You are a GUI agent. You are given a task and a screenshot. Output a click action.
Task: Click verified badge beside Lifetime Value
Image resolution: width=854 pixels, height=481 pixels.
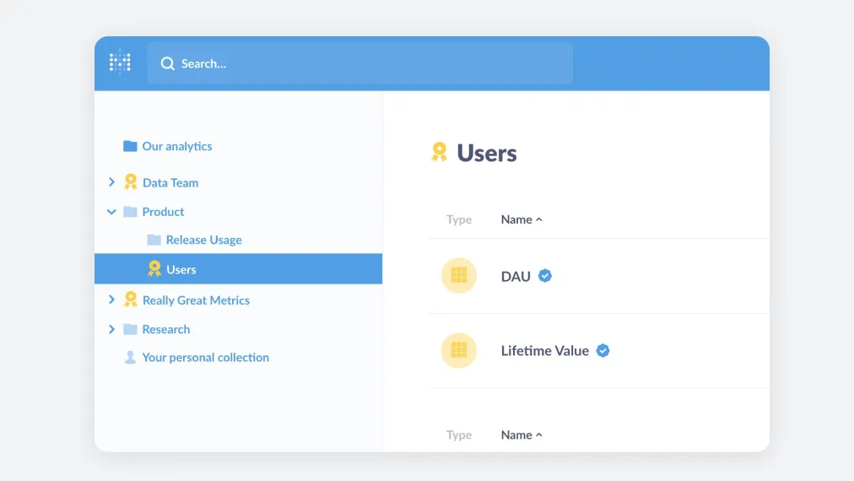point(603,350)
